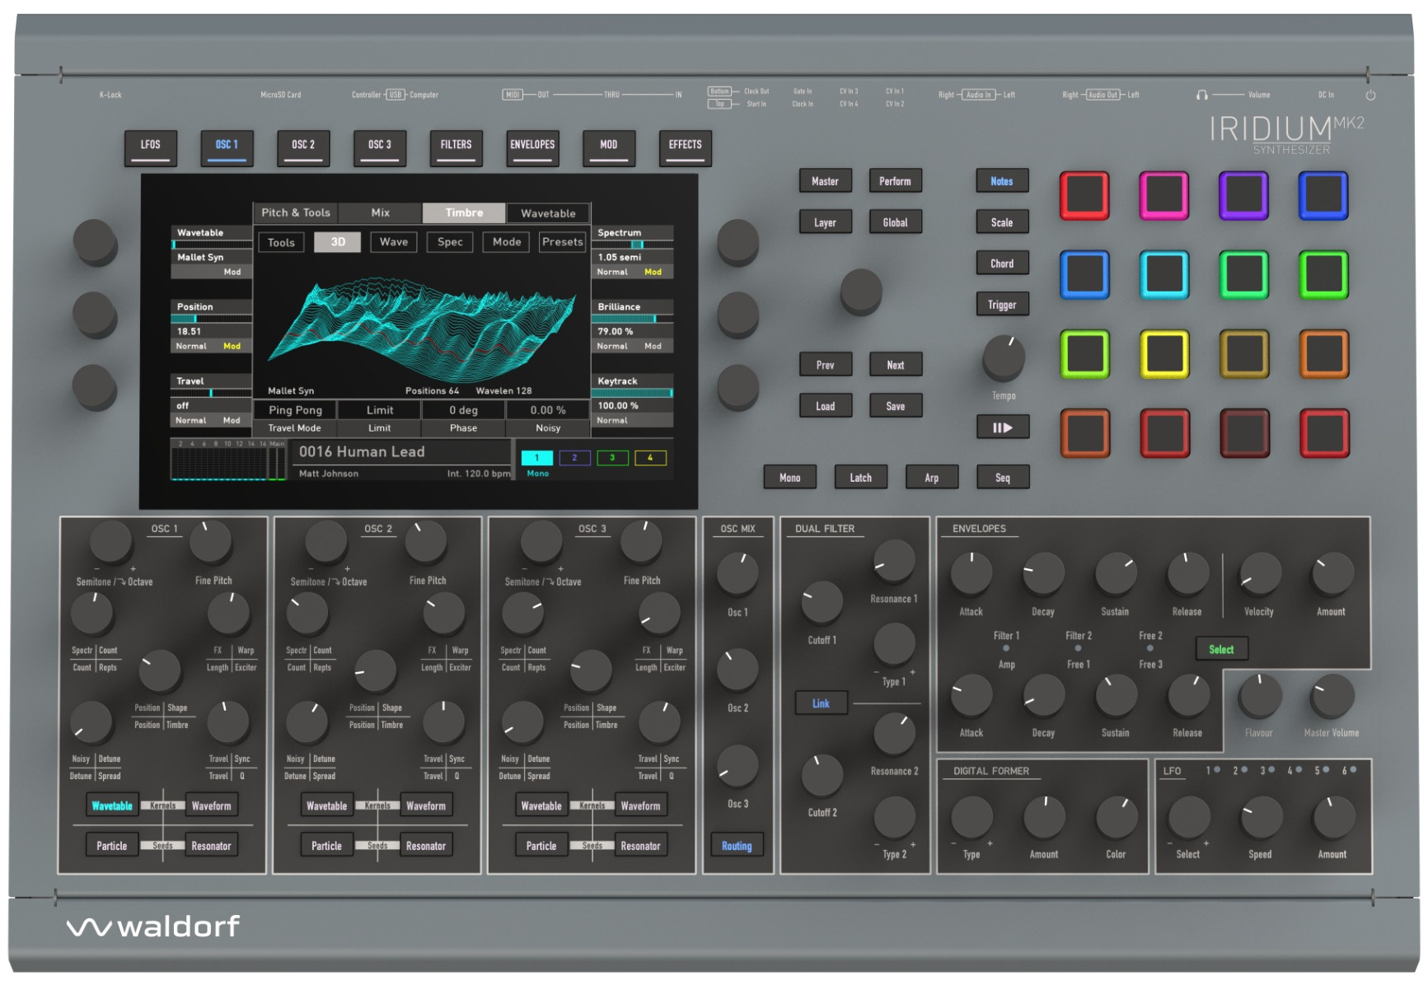Open the Ping Pong travel mode selector
Screen dimensions: 1428x985
click(295, 410)
